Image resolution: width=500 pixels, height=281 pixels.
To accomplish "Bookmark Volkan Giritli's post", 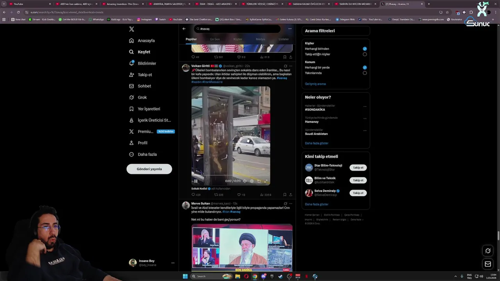I will tap(285, 194).
